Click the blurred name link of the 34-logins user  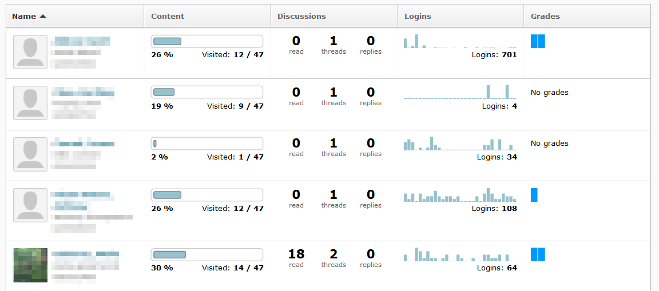click(x=84, y=143)
